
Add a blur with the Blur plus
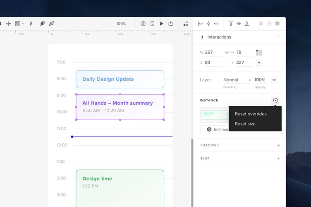(x=279, y=159)
